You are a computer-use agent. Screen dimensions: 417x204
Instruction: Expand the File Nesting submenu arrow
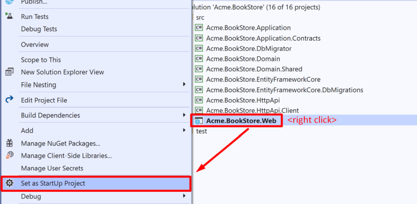coord(184,85)
